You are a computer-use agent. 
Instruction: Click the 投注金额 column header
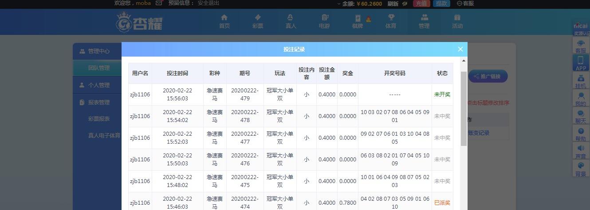click(327, 73)
